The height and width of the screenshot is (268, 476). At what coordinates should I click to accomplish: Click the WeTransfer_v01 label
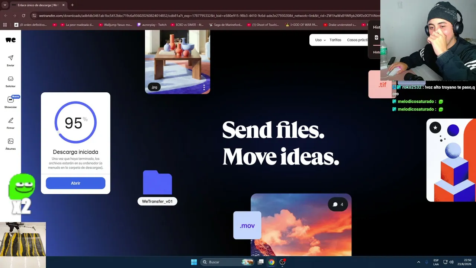(x=157, y=201)
